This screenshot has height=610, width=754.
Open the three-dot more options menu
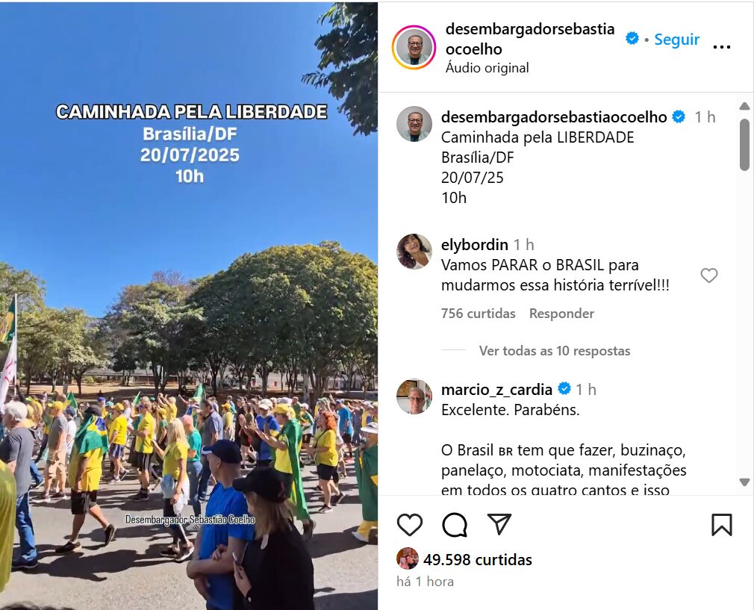722,47
